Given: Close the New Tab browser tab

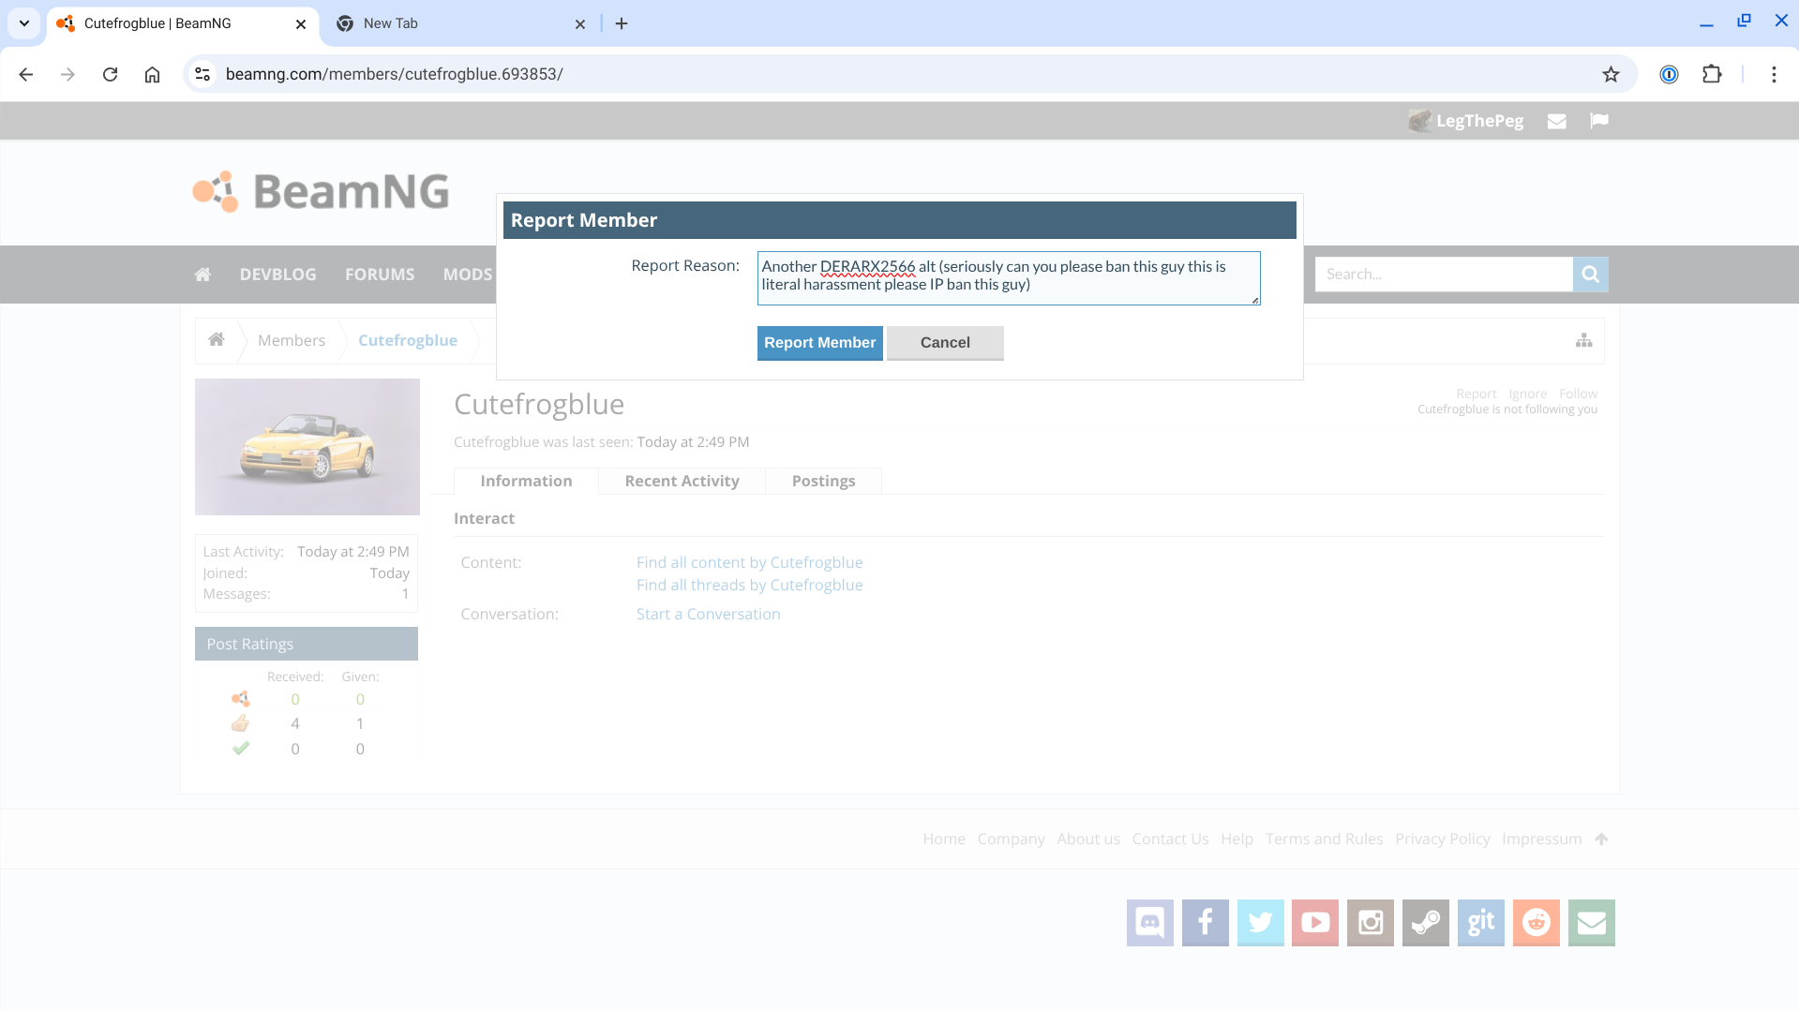Looking at the screenshot, I should click(x=580, y=24).
